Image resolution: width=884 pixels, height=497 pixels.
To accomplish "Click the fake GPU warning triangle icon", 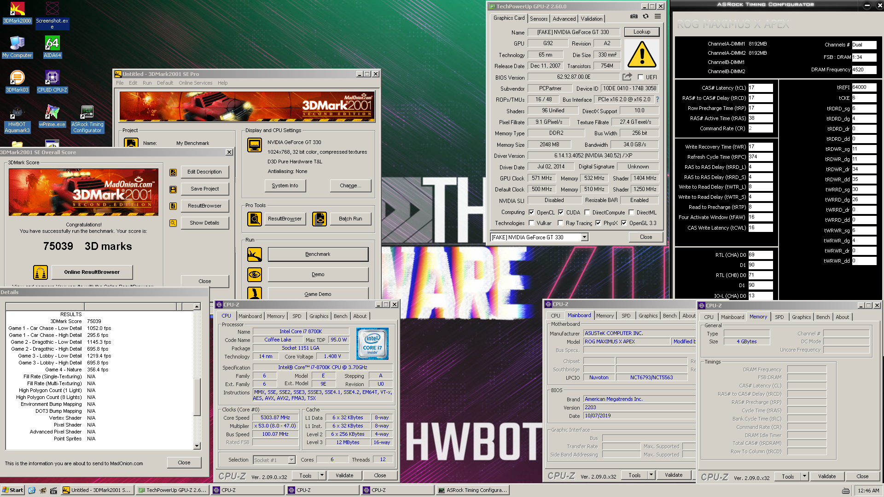I will pyautogui.click(x=642, y=54).
